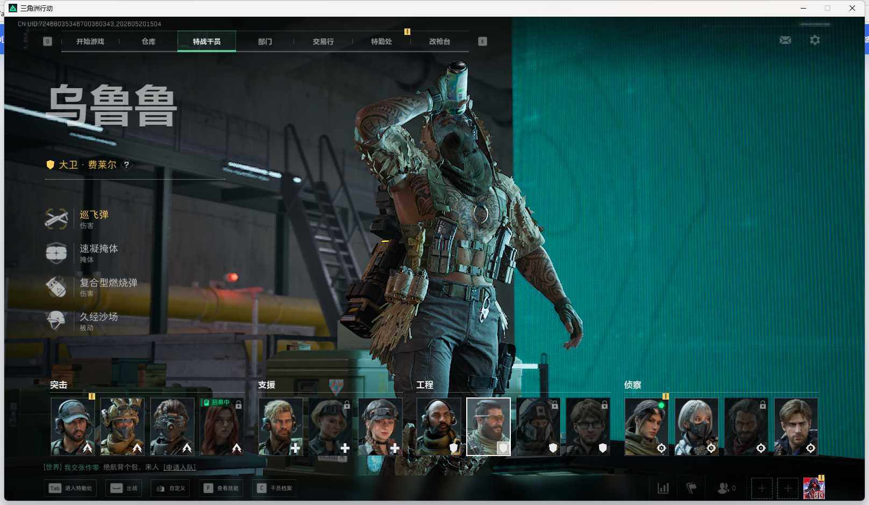Select locked masked 工程 operator

coord(538,426)
